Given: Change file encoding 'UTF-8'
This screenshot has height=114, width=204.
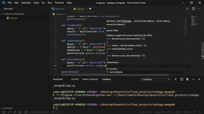Looking at the screenshot, I should click(170, 112).
